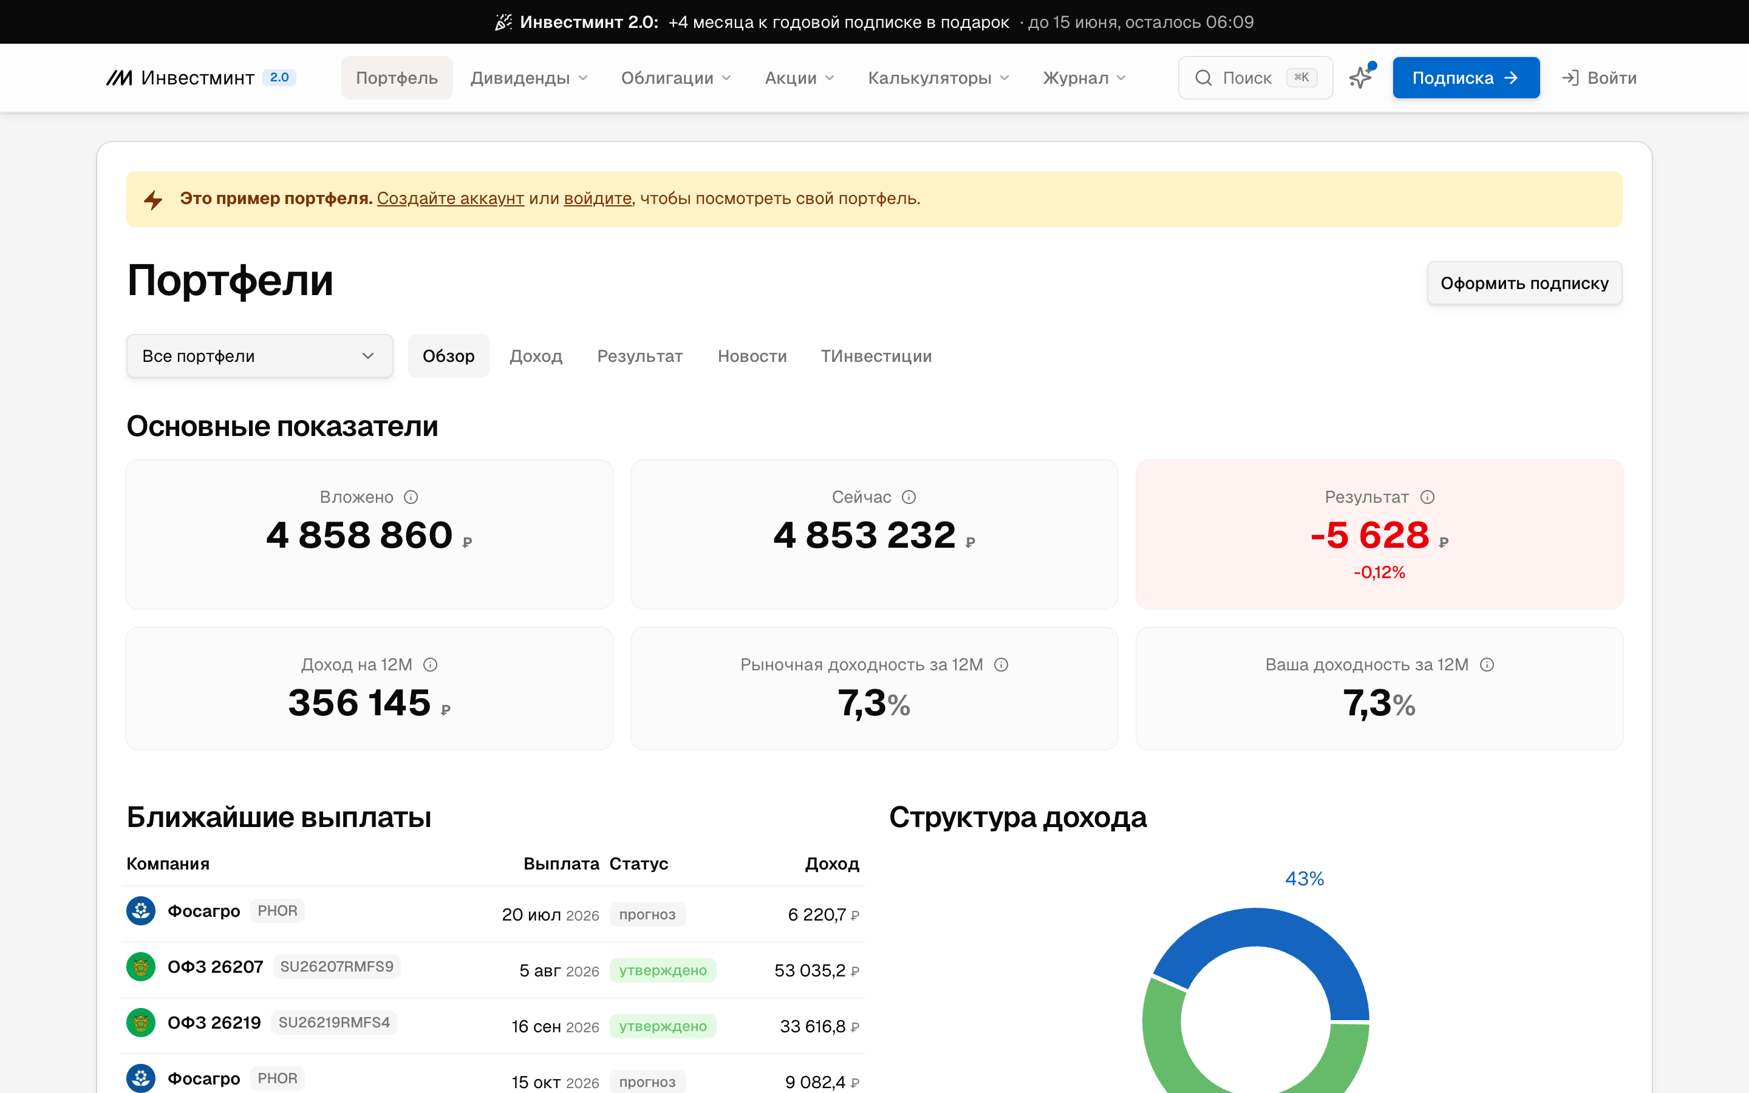Open the Все портфели dropdown

click(259, 356)
